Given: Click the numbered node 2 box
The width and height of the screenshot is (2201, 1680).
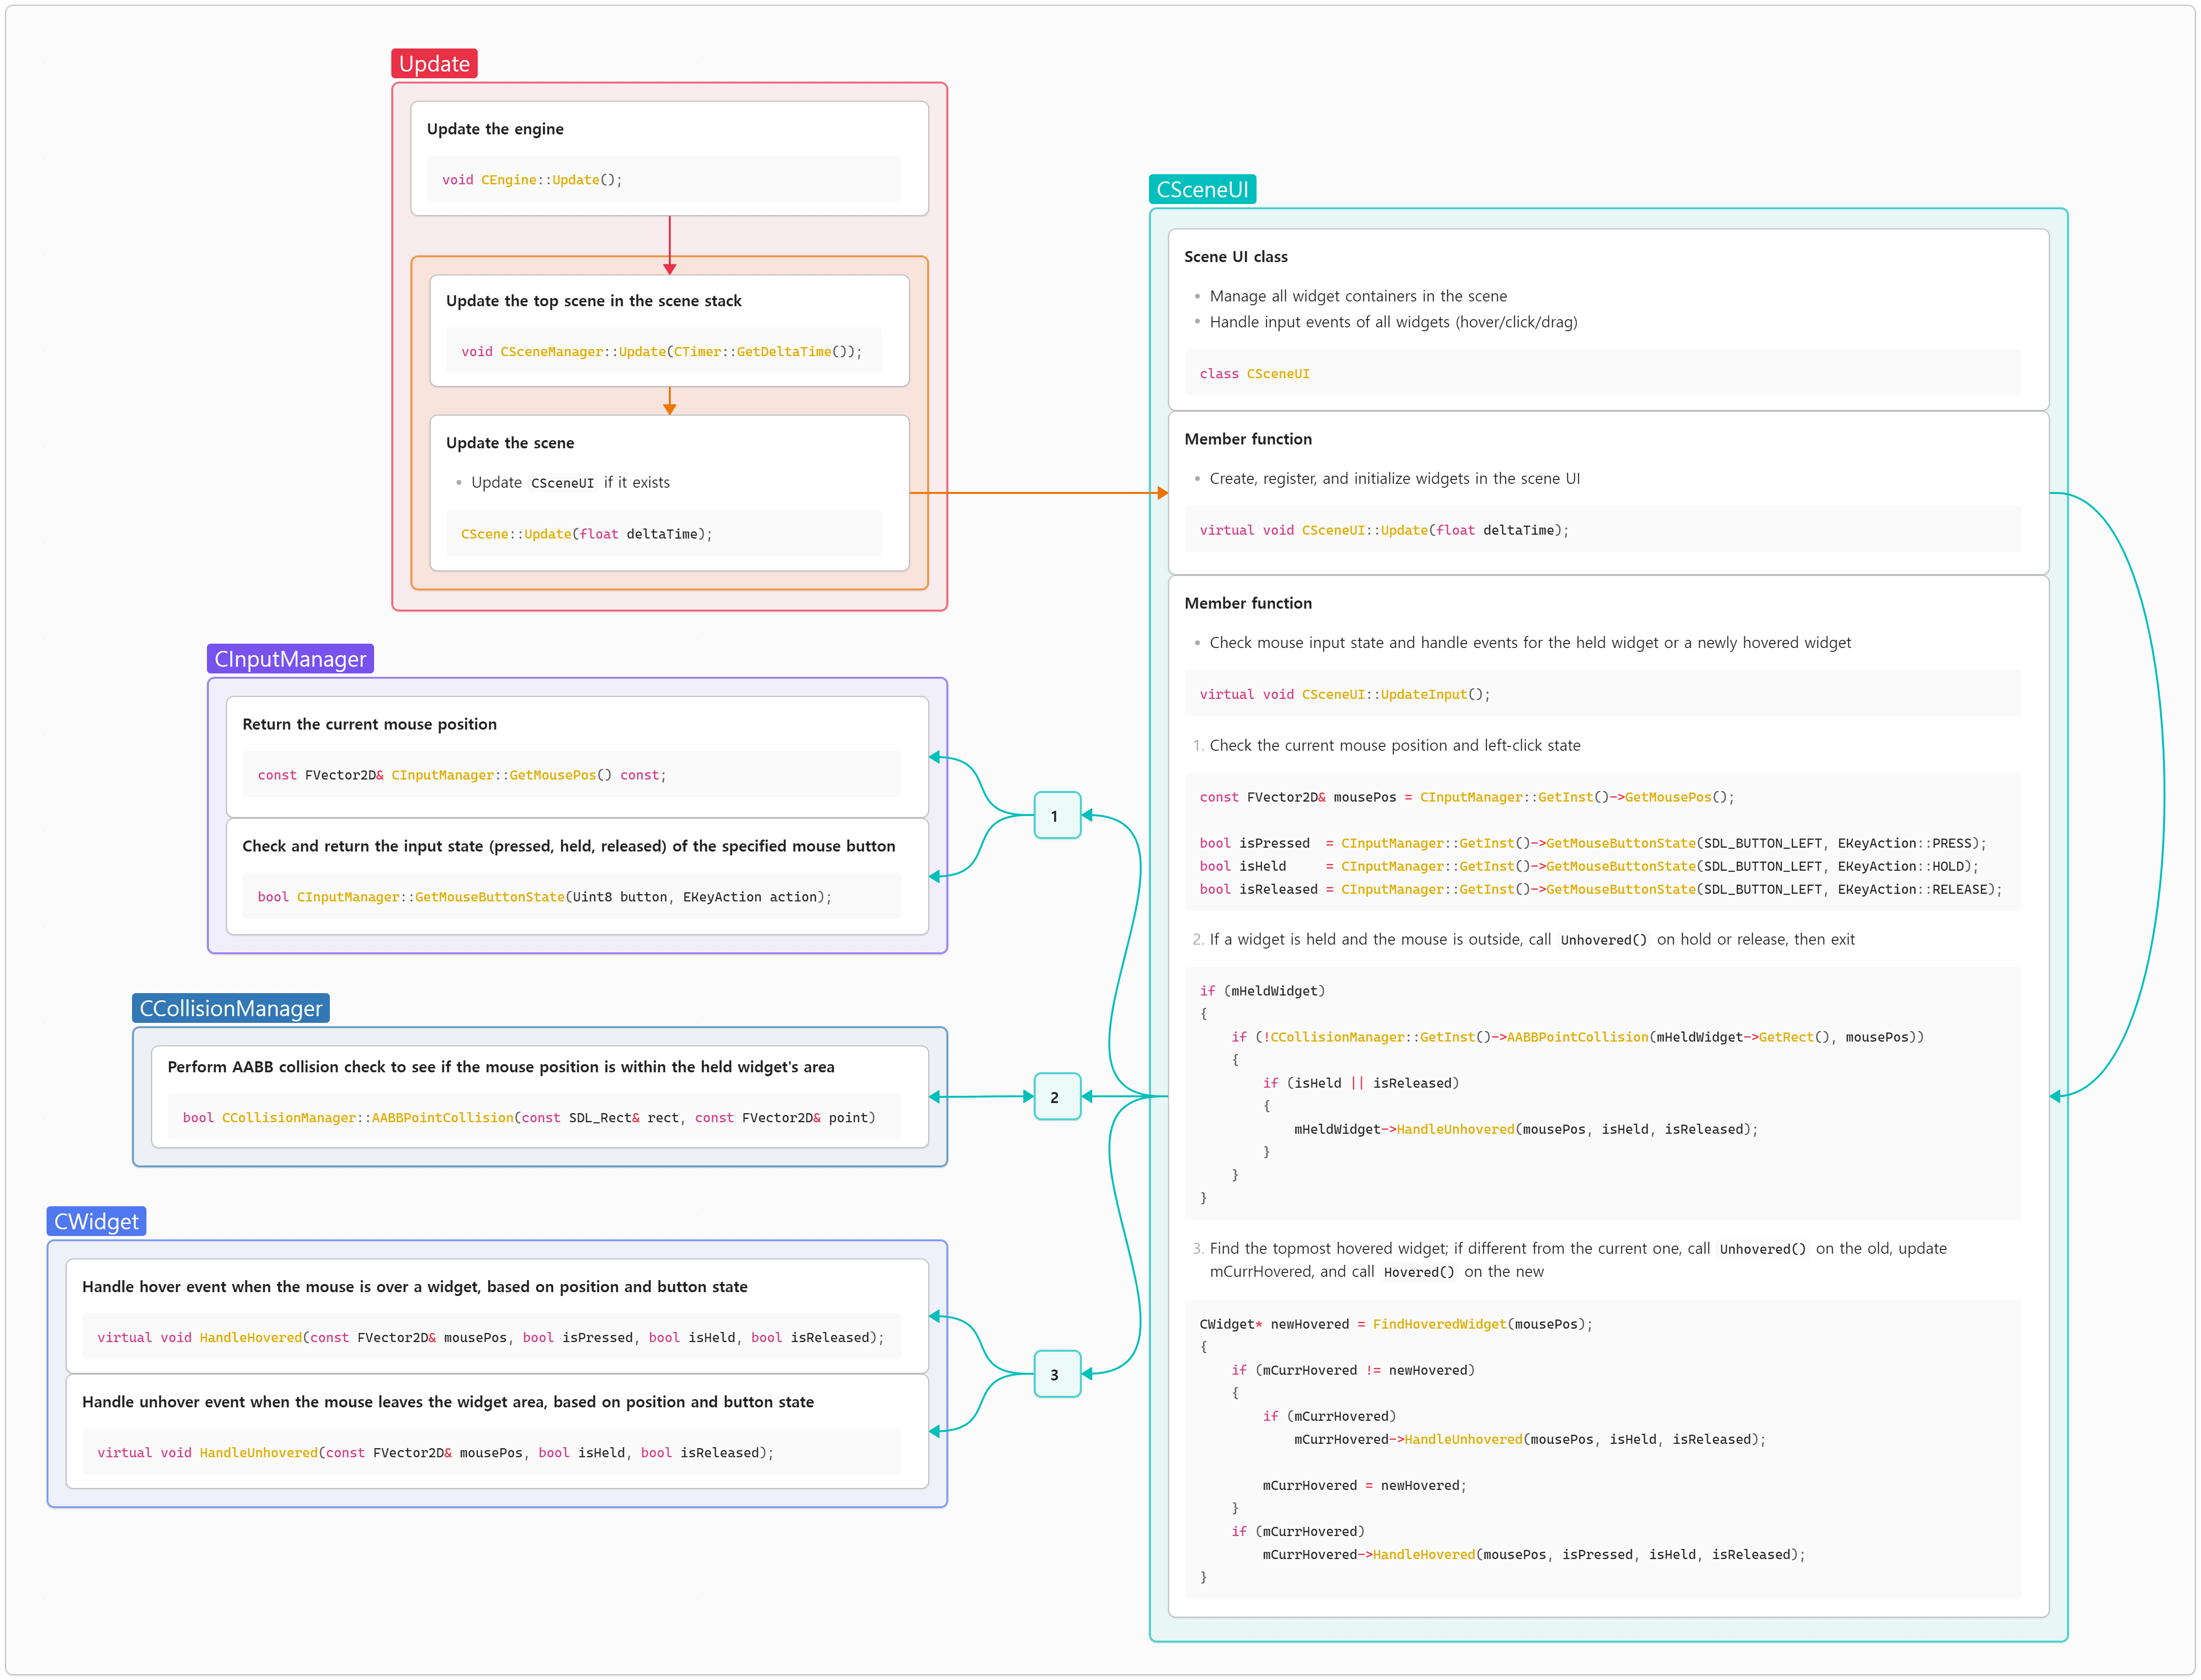Looking at the screenshot, I should pyautogui.click(x=1056, y=1096).
